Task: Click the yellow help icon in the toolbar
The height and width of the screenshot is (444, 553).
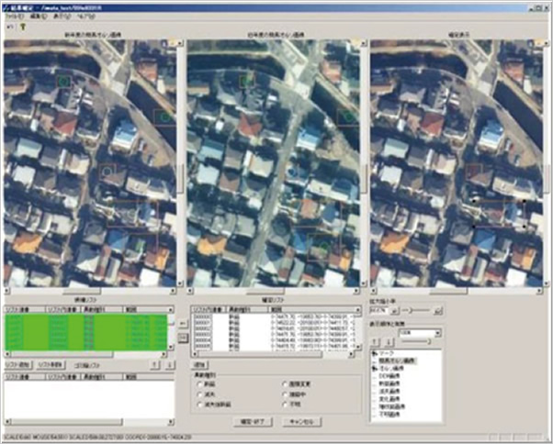Action: click(x=23, y=27)
